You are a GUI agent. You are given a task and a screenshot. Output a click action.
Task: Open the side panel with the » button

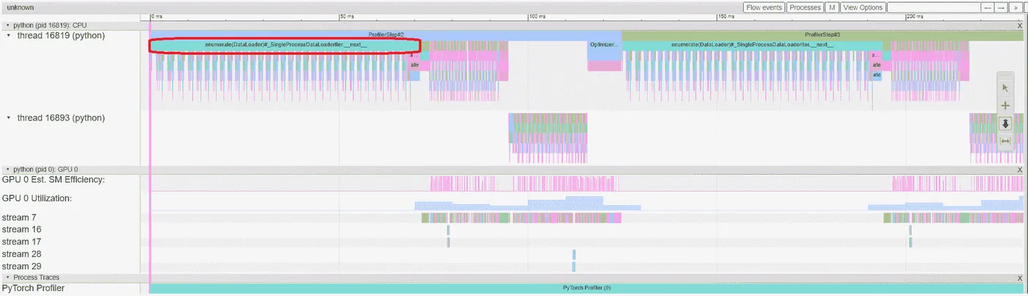coord(1015,7)
